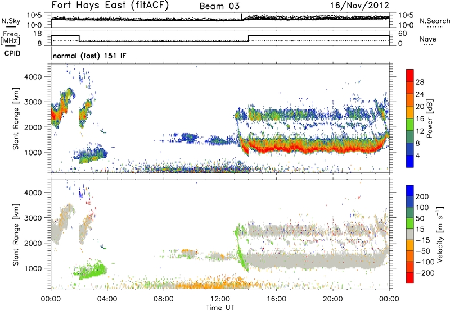Click the '3000' tick on the velocity panel
Screen dimensions: 450x311
[x=33, y=218]
